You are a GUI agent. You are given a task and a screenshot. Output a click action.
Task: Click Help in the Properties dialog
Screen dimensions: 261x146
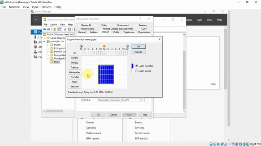145,115
